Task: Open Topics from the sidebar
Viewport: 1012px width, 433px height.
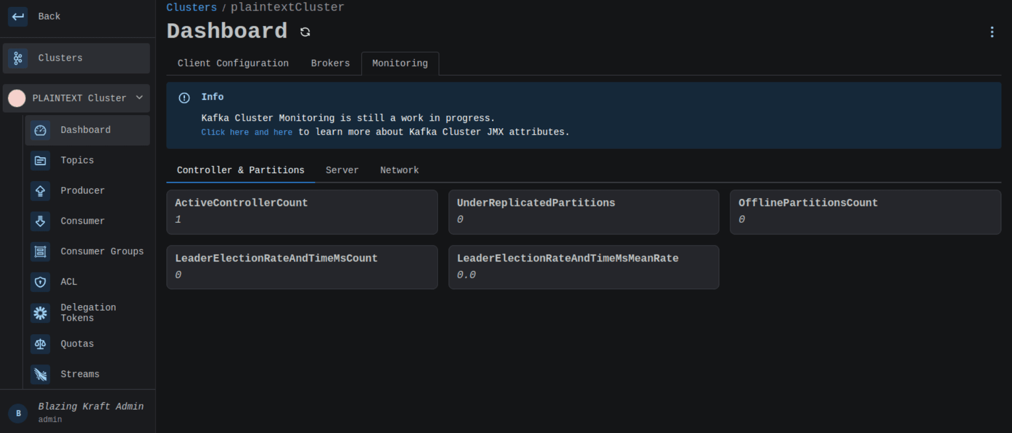Action: click(88, 161)
